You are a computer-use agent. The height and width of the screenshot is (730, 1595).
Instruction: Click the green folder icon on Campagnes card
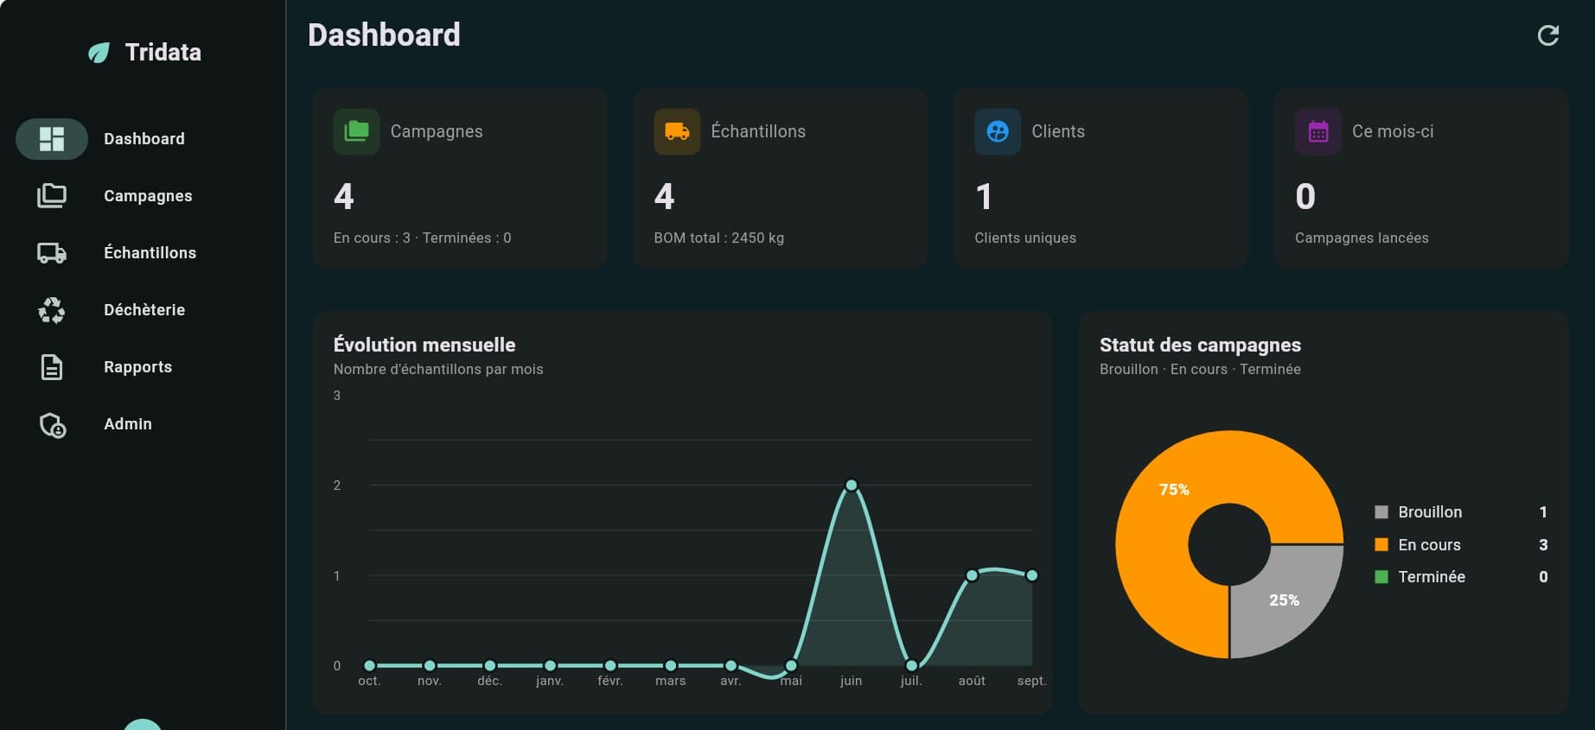click(356, 131)
